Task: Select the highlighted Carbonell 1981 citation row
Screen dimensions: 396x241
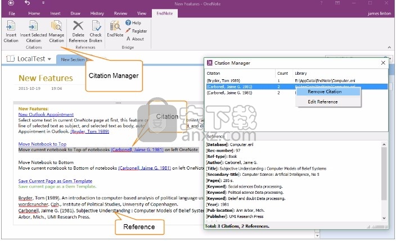Action: click(296, 87)
